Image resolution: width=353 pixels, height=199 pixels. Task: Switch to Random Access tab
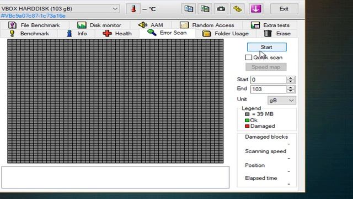(207, 25)
